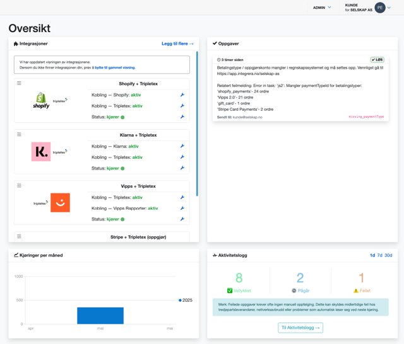Click the 2 Pågår count
The height and width of the screenshot is (344, 404).
[x=300, y=278]
